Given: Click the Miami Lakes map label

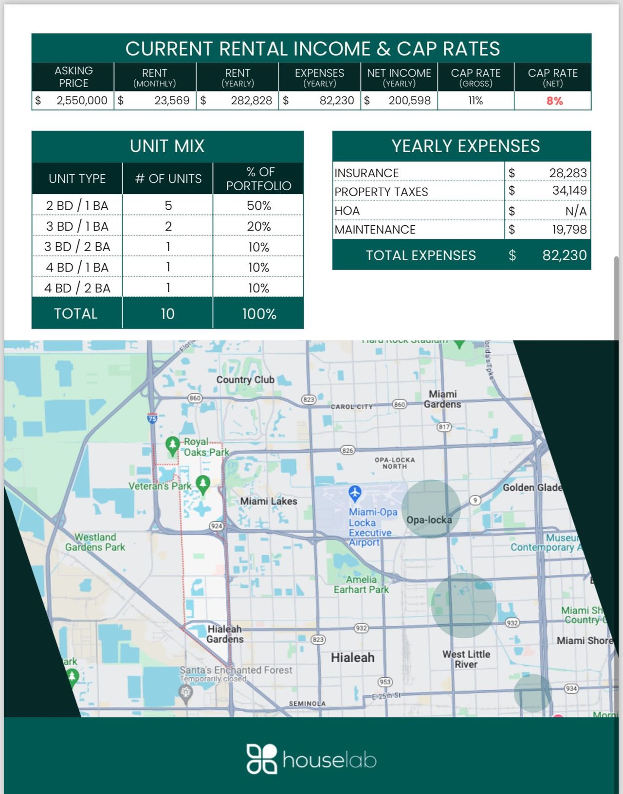Looking at the screenshot, I should pyautogui.click(x=268, y=501).
